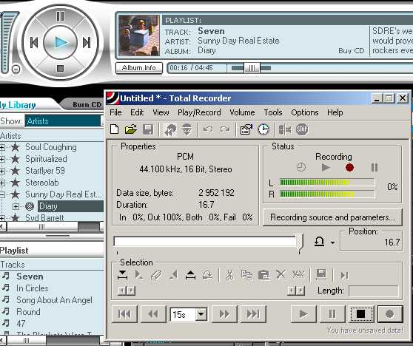Click the eraser clear selection icon
Screen dimensions: 413x346
tap(156, 275)
